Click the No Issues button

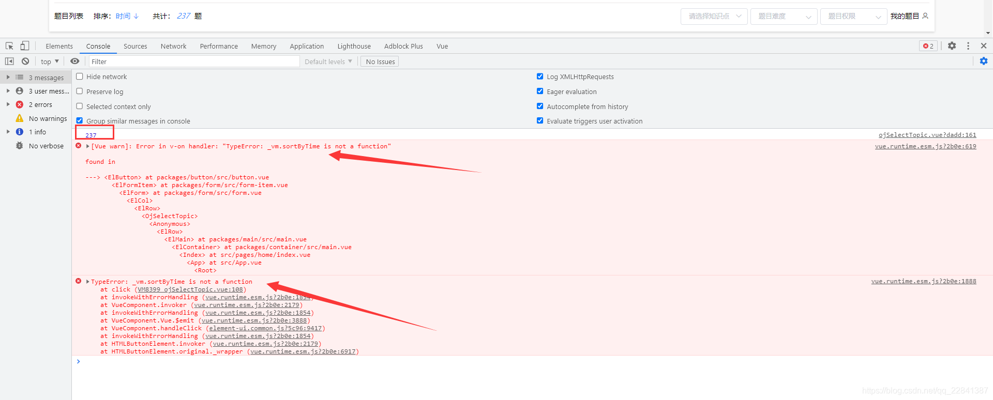[x=380, y=61]
